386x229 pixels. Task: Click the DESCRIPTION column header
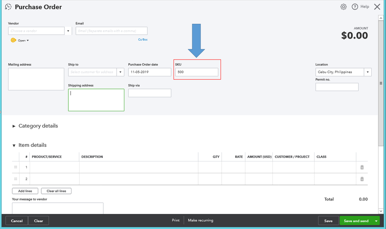click(x=92, y=157)
